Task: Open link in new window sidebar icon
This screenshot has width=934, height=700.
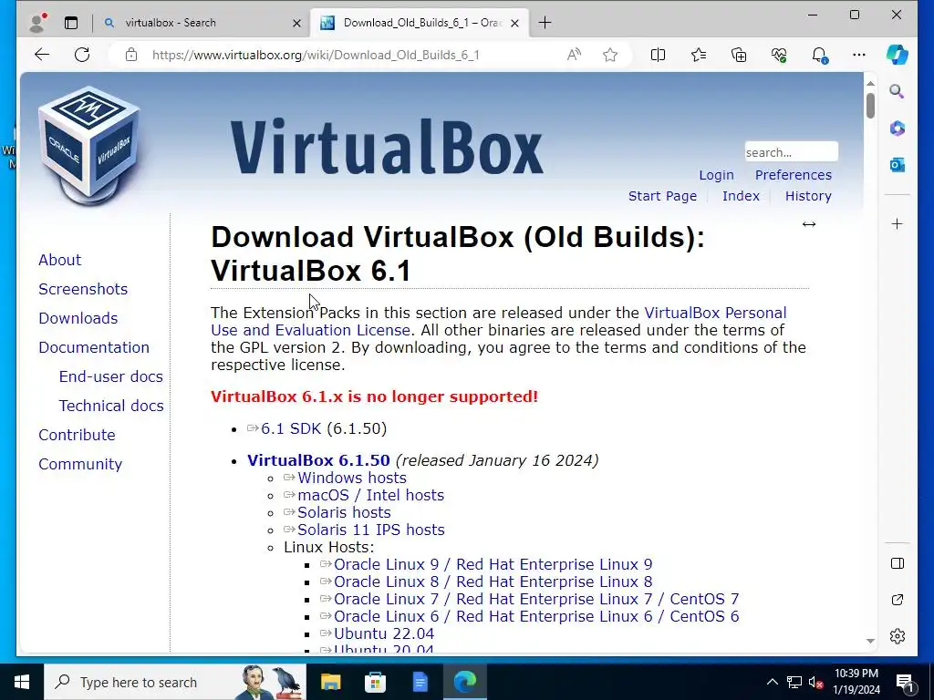Action: point(898,600)
